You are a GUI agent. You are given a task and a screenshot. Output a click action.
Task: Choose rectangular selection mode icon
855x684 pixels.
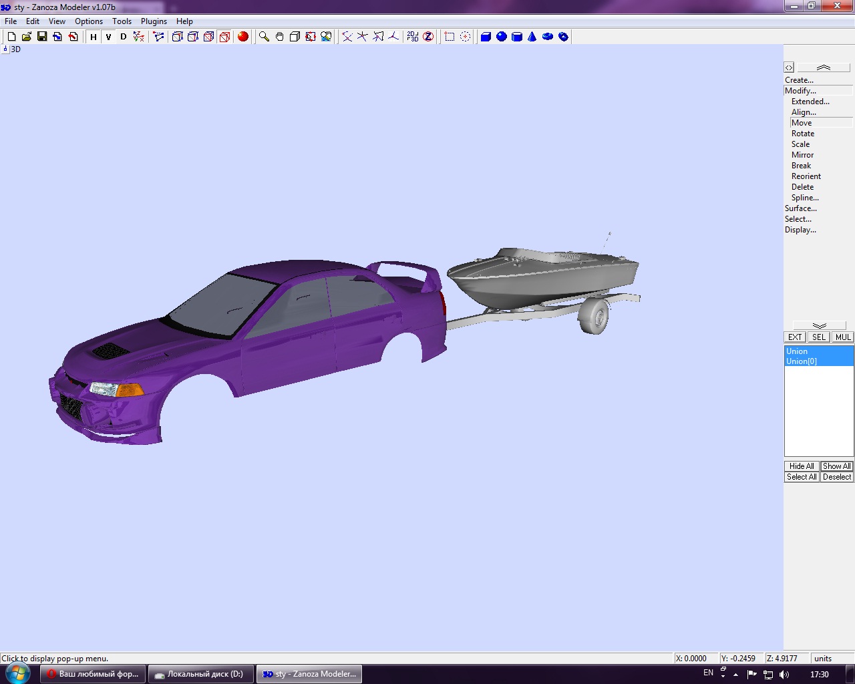[450, 37]
